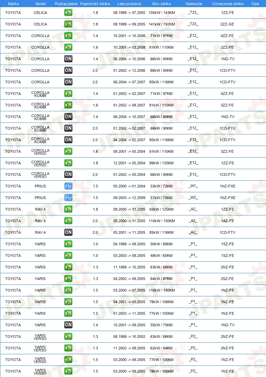
Task: Select engine code 2ZZ-GE
Action: pos(227,24)
